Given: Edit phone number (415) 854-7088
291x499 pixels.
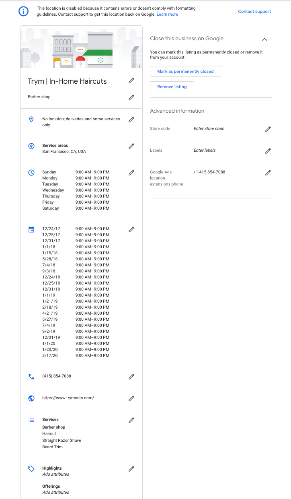Looking at the screenshot, I should [131, 377].
